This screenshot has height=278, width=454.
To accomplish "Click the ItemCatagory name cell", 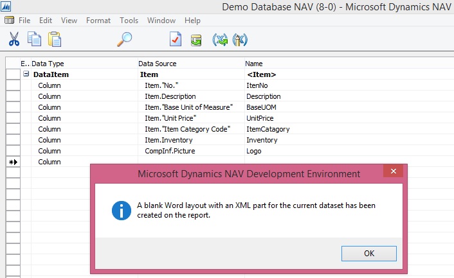I will pos(268,129).
